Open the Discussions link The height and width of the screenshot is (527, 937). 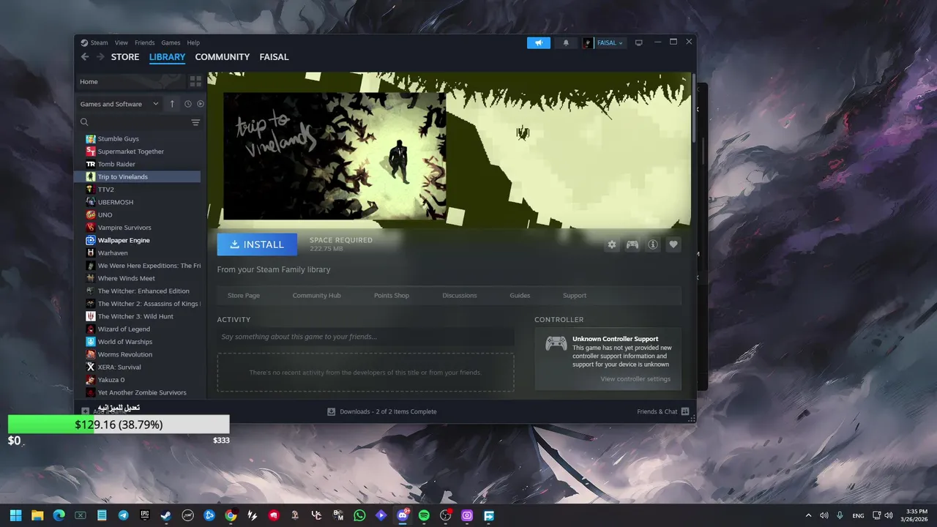[x=460, y=296]
